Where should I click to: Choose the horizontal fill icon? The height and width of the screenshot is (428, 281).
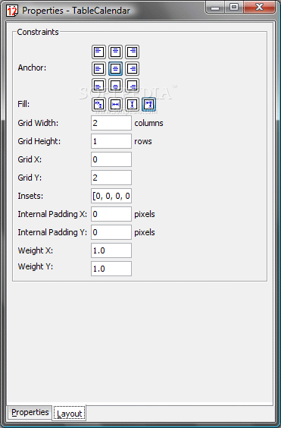point(116,104)
